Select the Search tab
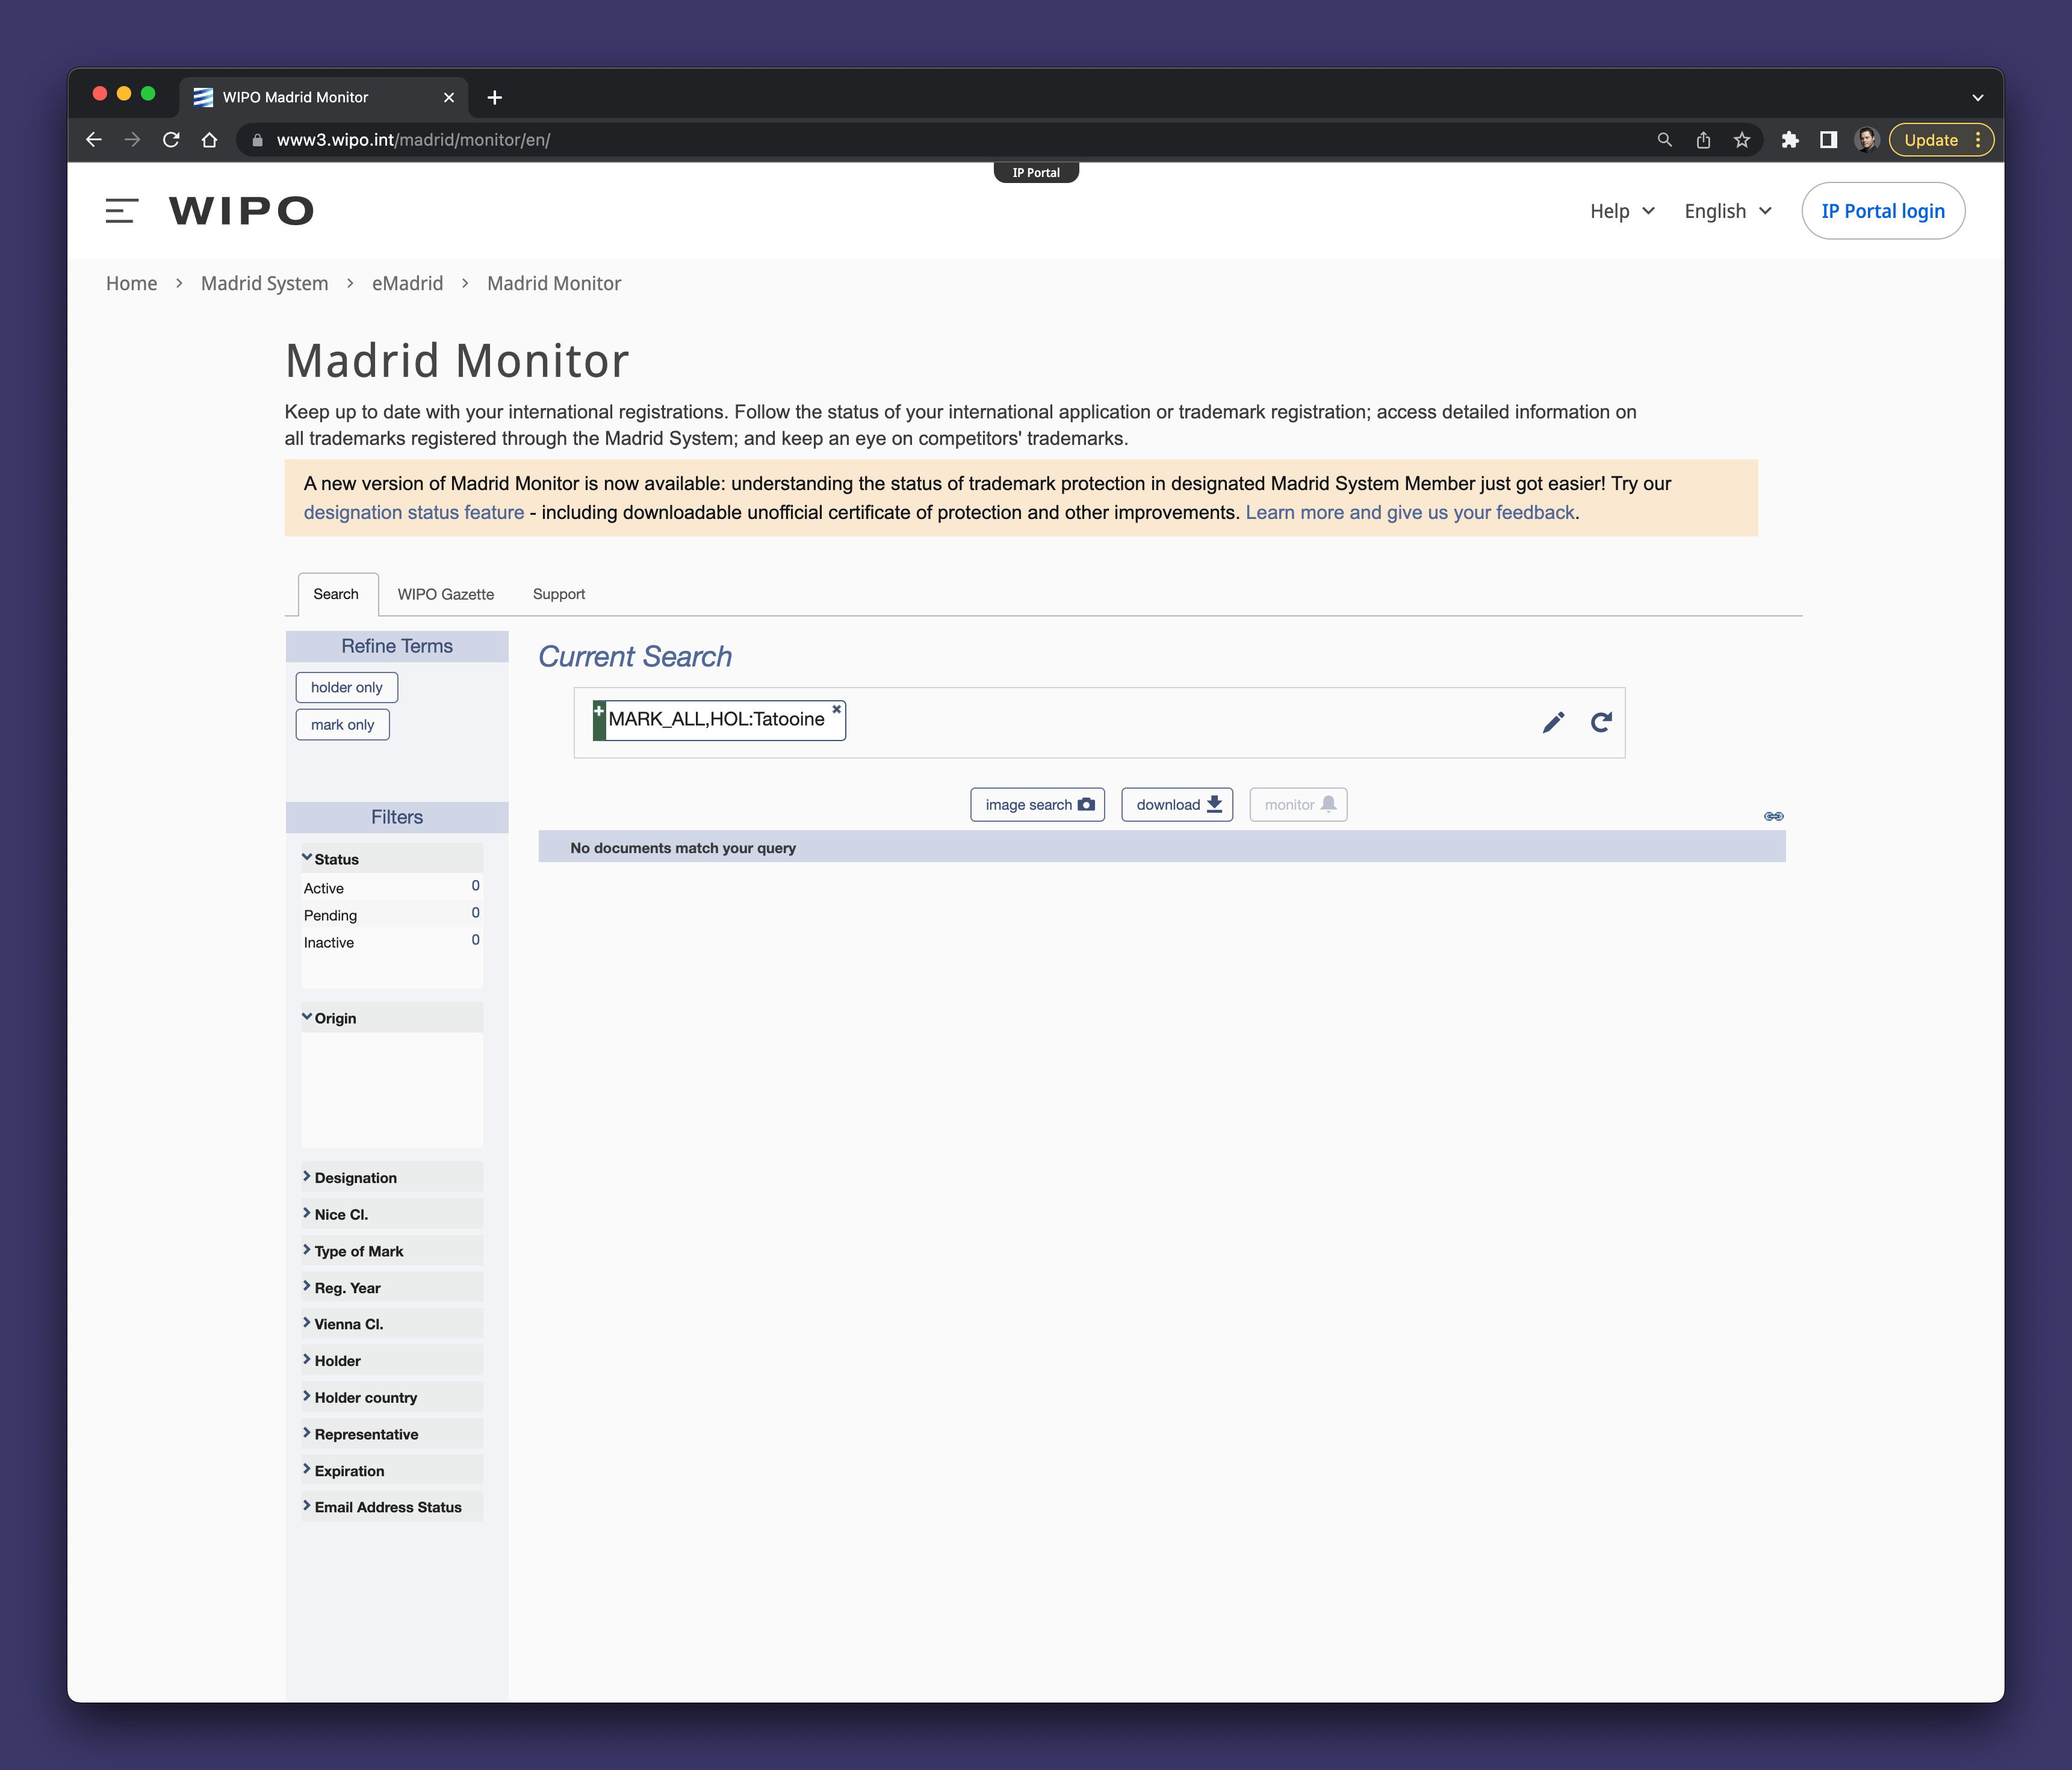 337,594
